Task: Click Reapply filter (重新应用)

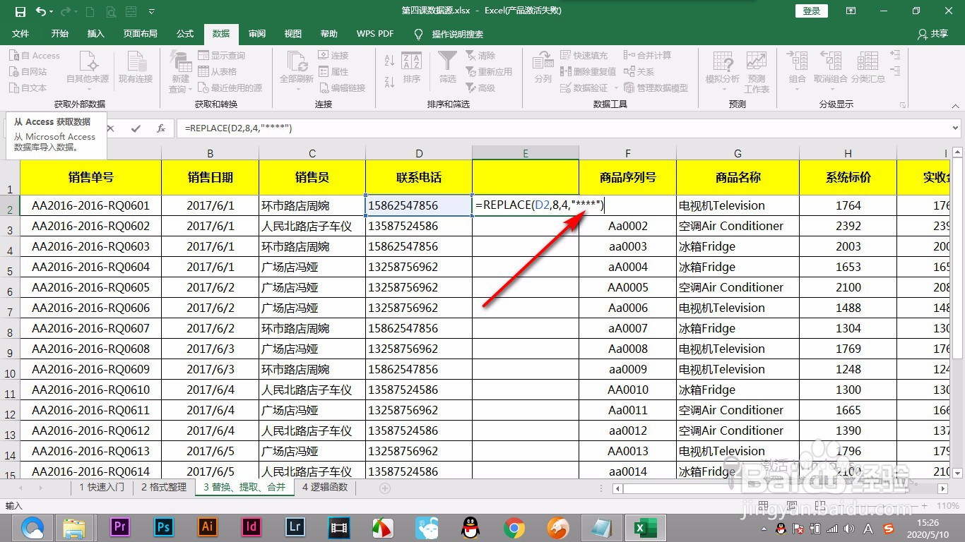Action: pyautogui.click(x=489, y=72)
